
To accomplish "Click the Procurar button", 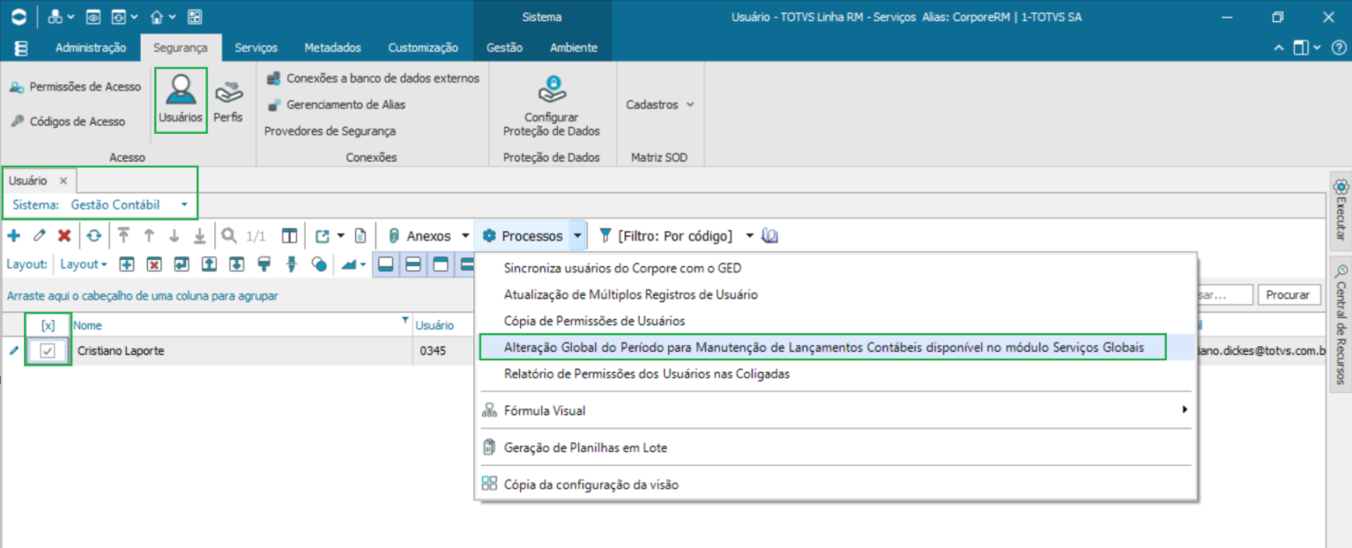I will pos(1289,294).
